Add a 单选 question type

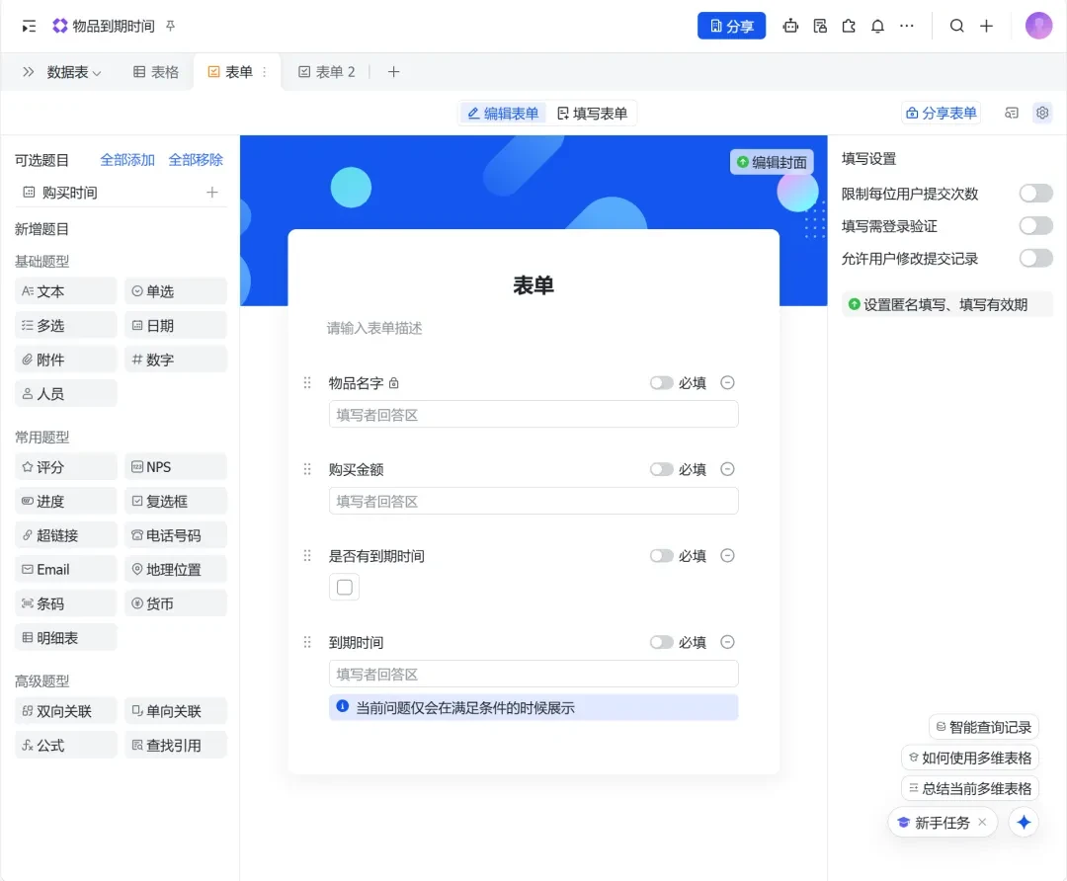pyautogui.click(x=176, y=291)
